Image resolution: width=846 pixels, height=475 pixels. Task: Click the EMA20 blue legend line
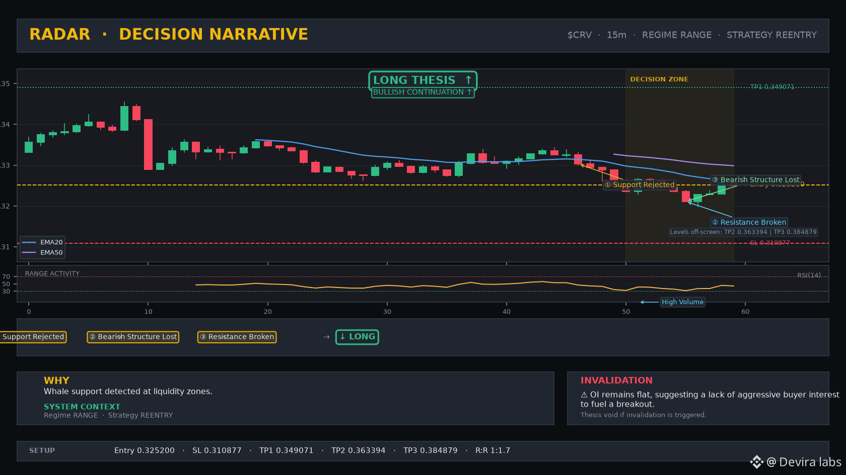tap(29, 242)
